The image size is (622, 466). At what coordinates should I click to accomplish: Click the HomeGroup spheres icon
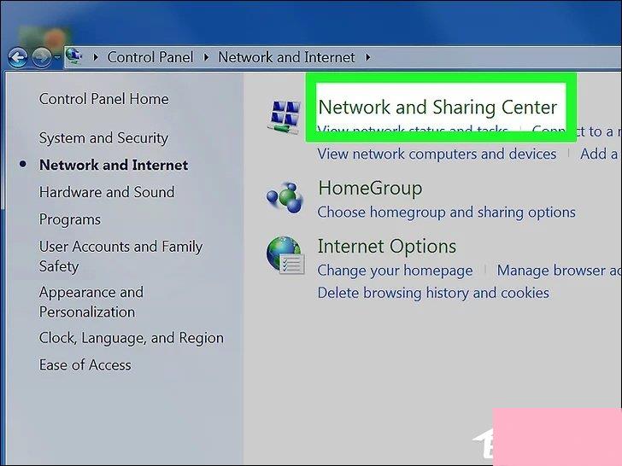tap(285, 197)
